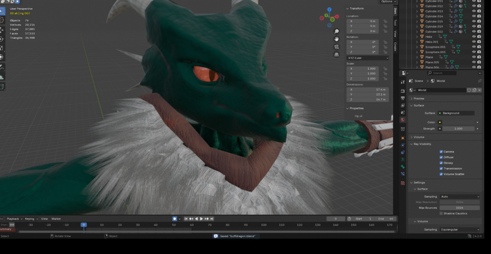Click the navigation gizmo Z axis

click(x=330, y=10)
